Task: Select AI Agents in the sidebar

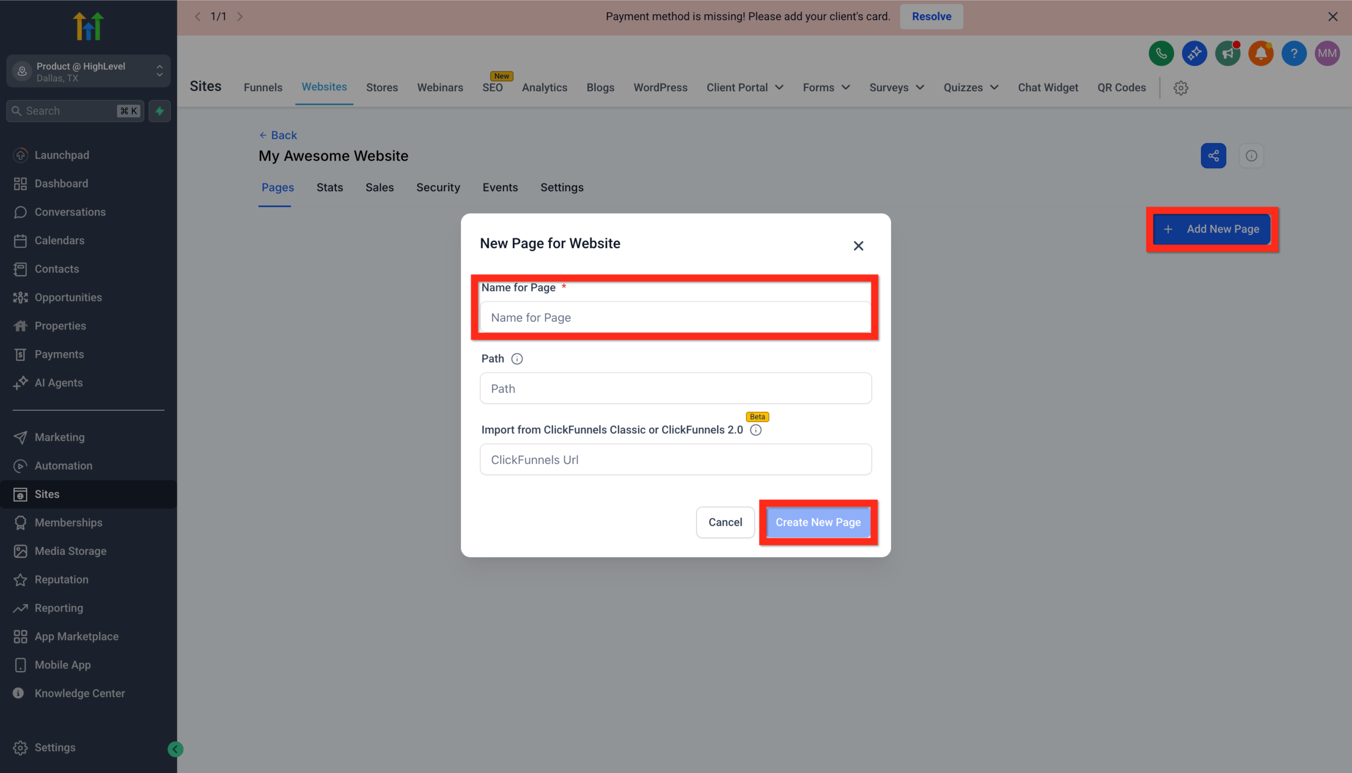Action: [59, 382]
